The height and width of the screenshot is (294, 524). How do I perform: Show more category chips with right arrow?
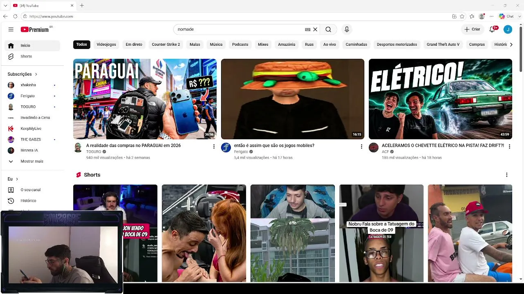pyautogui.click(x=511, y=45)
